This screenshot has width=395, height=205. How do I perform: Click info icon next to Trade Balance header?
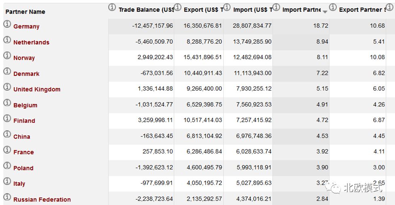click(x=112, y=8)
